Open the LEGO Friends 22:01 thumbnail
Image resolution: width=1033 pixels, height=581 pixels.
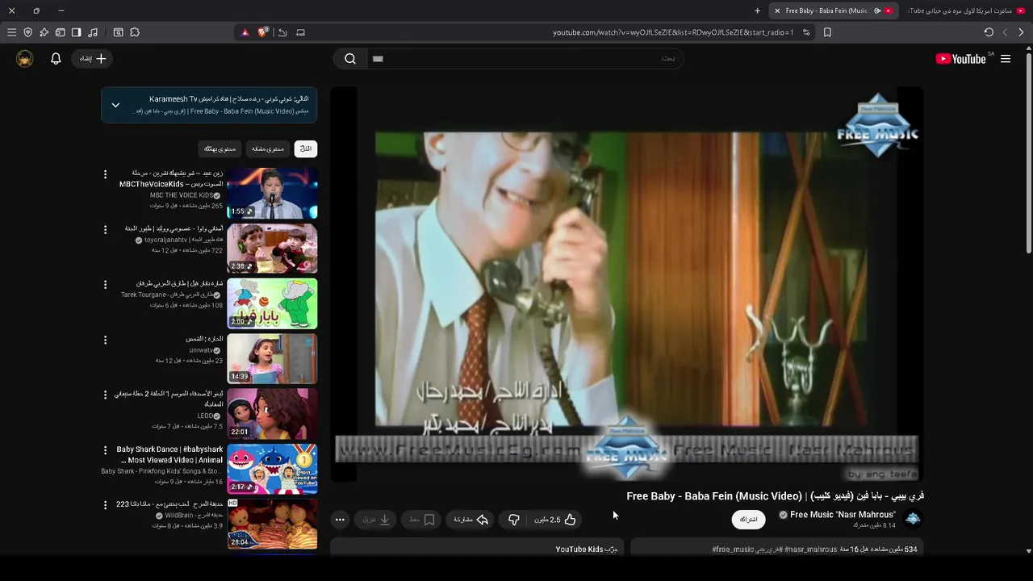click(x=272, y=414)
